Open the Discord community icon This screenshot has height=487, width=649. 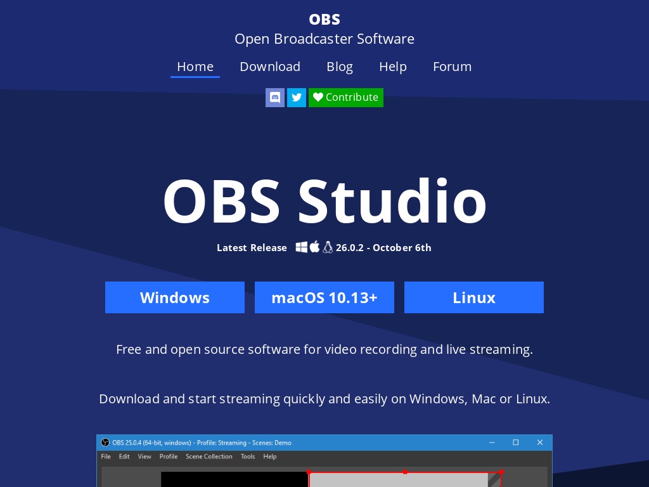(x=275, y=97)
